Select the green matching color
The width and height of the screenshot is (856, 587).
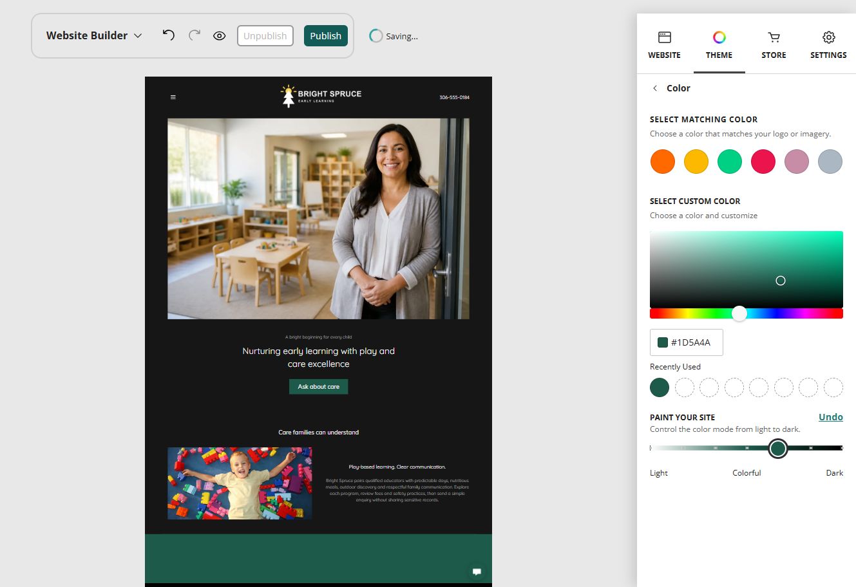coord(730,162)
